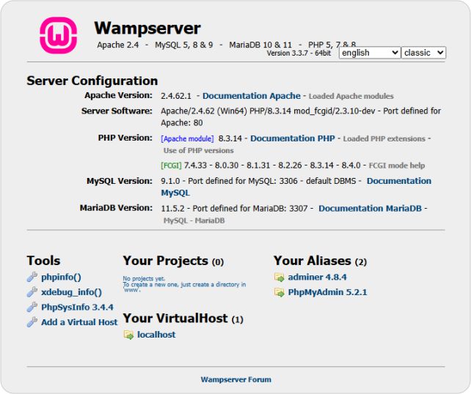Click the Your VirtualHost (1) heading

pos(183,319)
